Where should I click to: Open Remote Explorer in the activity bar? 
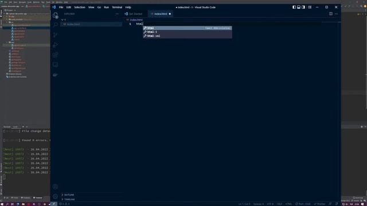click(55, 65)
